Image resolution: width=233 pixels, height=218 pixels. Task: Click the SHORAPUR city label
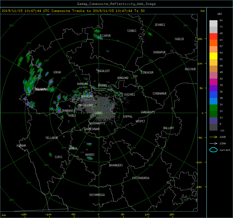pyautogui.click(x=159, y=52)
